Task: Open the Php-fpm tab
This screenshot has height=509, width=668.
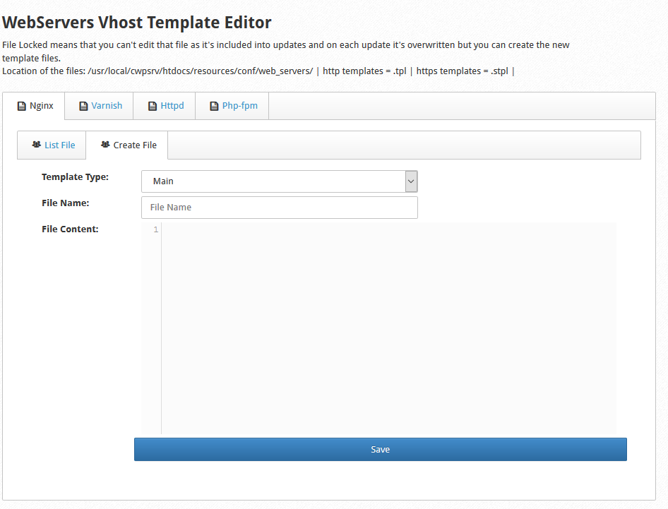Action: point(232,106)
